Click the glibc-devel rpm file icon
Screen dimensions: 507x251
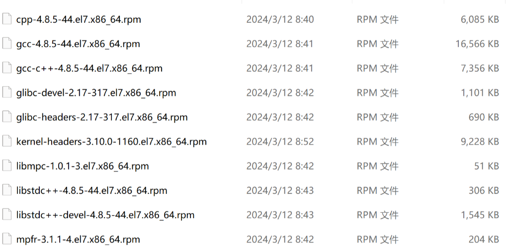pos(6,92)
